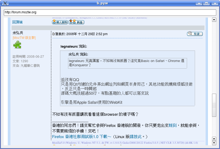Open Firefox 香港社群測試版1.0 下載 link

tap(82, 137)
